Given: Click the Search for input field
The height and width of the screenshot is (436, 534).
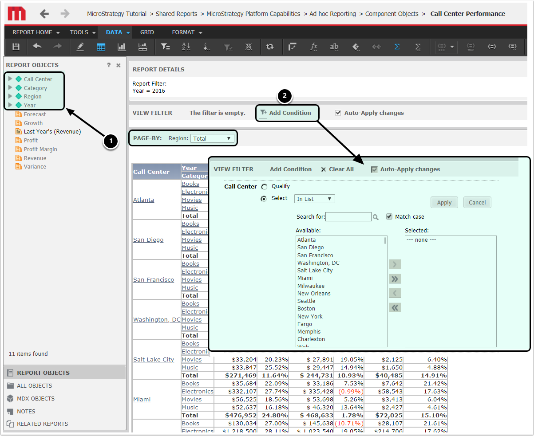Looking at the screenshot, I should click(348, 216).
